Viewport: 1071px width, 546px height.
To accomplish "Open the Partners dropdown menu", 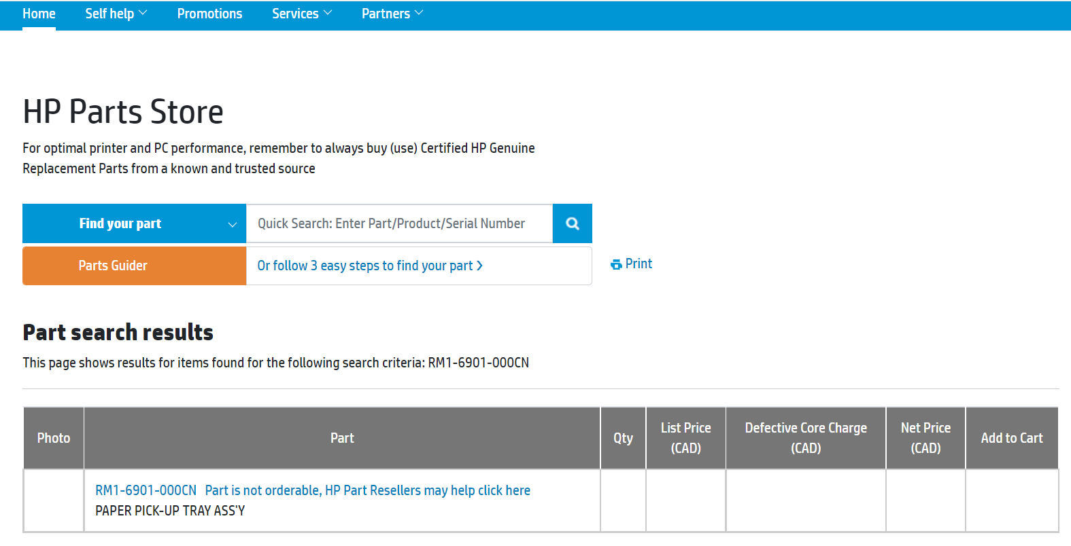I will pos(392,14).
